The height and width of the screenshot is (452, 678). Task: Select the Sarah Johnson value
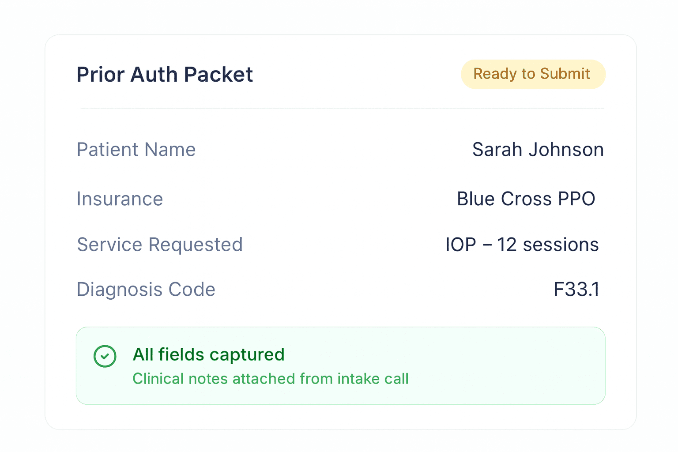[538, 150]
